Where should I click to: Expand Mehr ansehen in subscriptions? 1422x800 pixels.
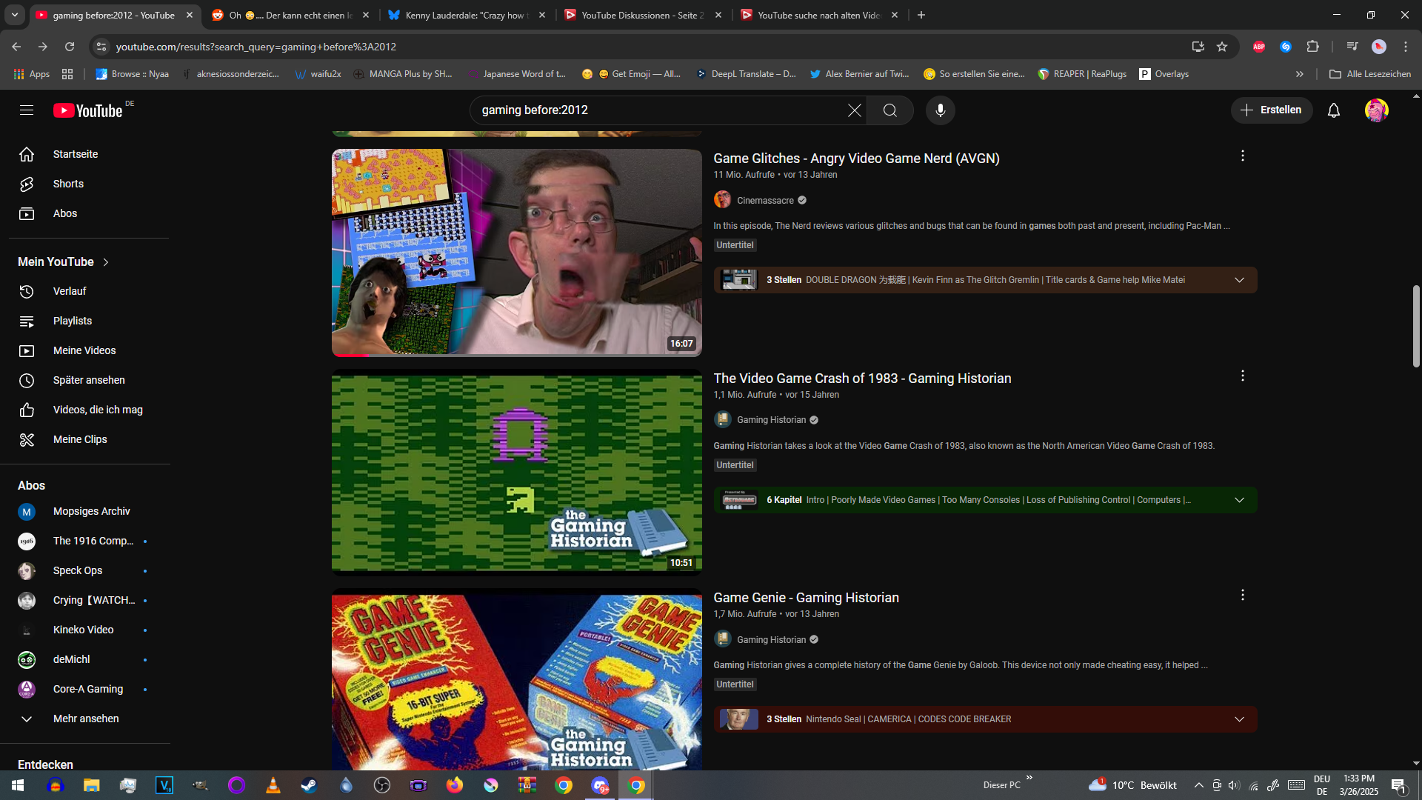coord(85,719)
